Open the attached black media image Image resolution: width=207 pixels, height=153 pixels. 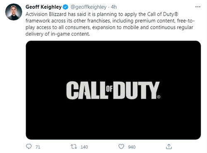pyautogui.click(x=113, y=90)
